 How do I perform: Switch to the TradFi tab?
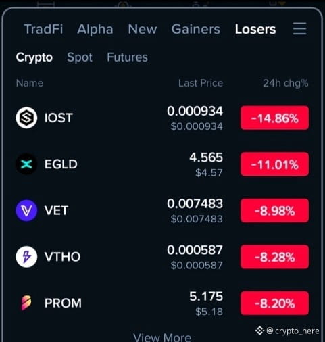click(43, 29)
